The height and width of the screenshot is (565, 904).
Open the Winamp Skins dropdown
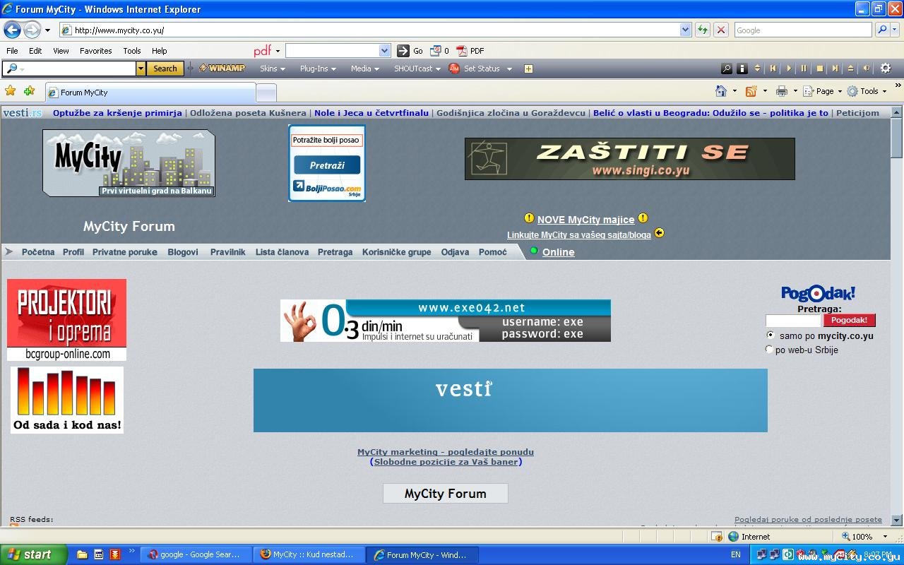(273, 69)
